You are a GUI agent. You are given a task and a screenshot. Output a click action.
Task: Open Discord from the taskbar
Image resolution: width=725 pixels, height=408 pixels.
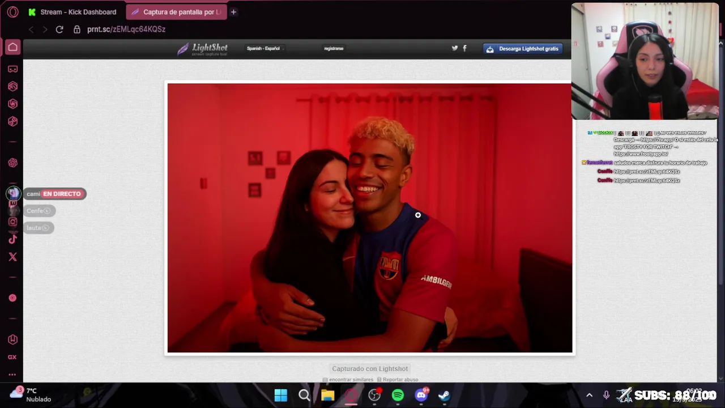421,395
